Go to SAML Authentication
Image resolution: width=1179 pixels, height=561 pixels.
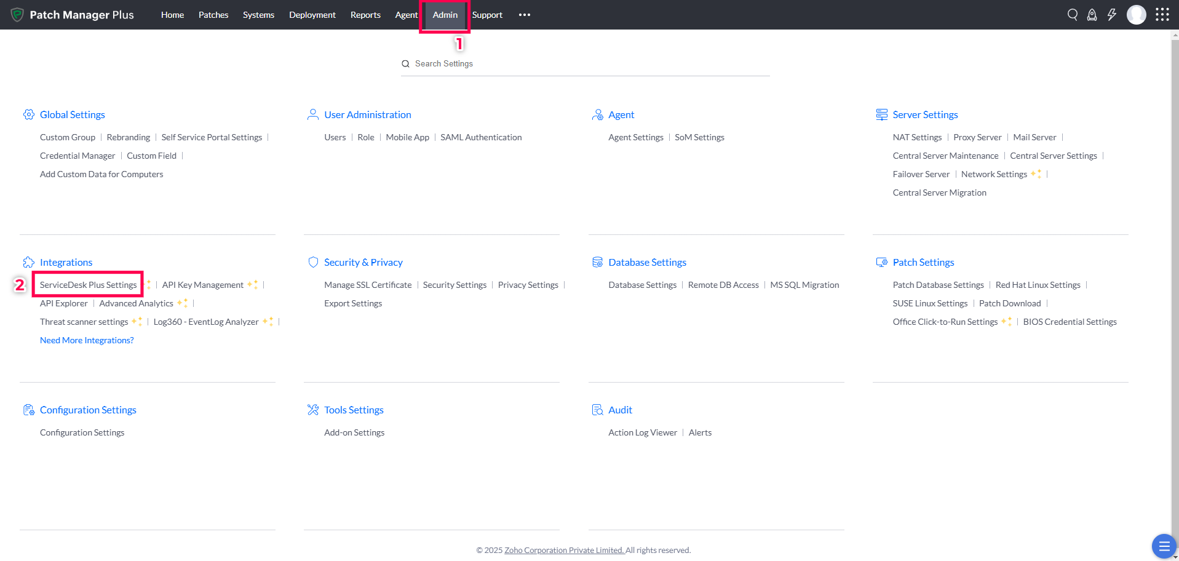pos(481,137)
